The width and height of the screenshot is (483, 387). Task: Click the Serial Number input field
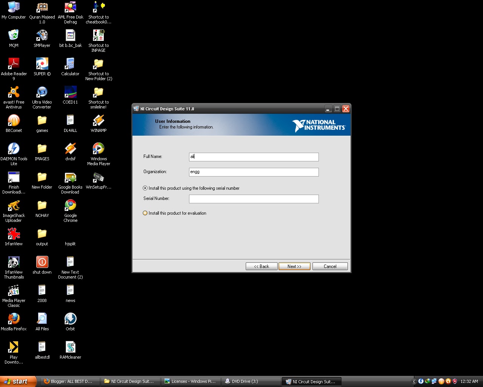[254, 199]
